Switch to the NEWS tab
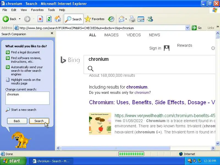The height and width of the screenshot is (165, 220). click(x=155, y=35)
